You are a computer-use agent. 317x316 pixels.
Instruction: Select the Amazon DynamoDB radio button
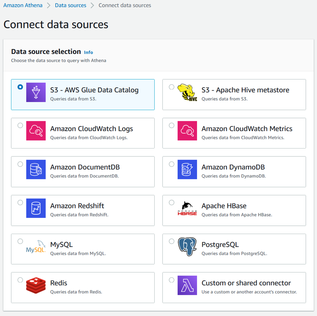171,164
